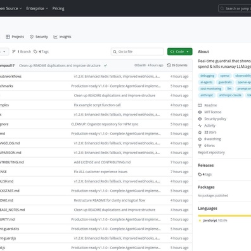251x251 pixels.
Task: Click the Readme book icon
Action: point(200,105)
